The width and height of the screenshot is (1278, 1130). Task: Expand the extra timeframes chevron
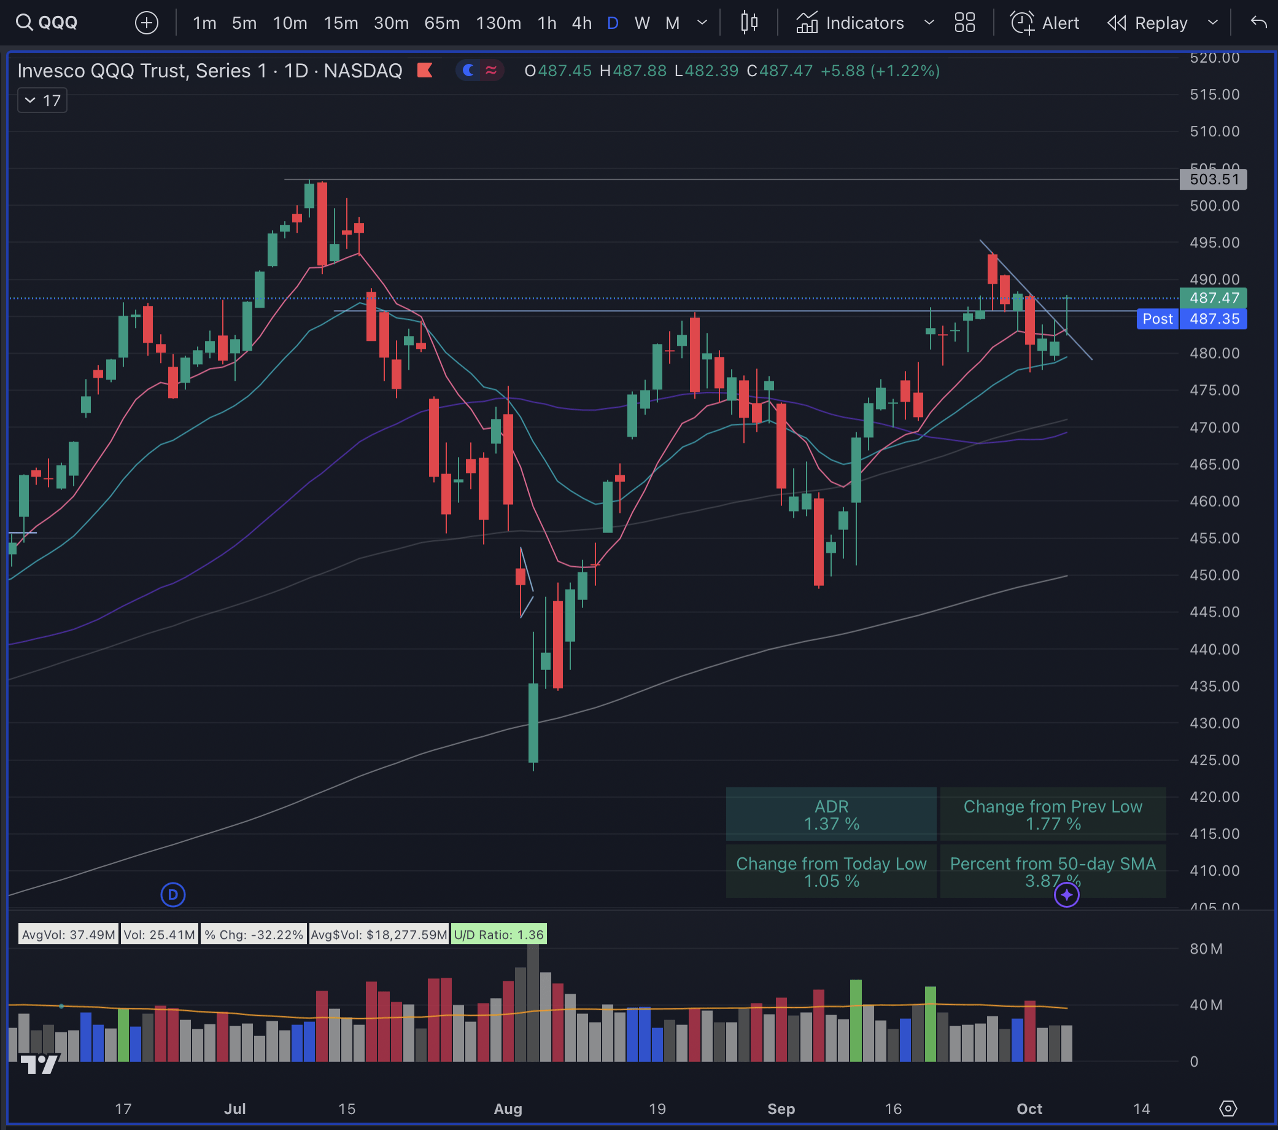click(702, 23)
